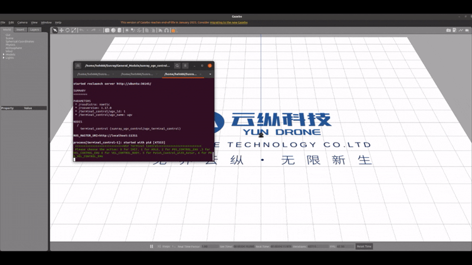Take a screenshot with camera icon

point(448,30)
